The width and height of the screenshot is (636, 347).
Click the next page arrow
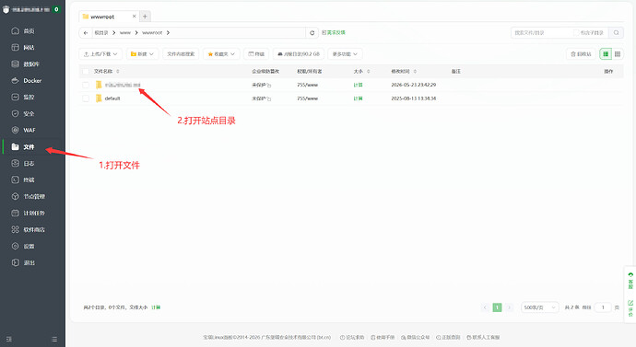pyautogui.click(x=510, y=307)
